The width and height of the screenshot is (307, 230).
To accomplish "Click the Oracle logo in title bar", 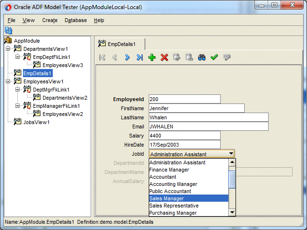I will pos(8,8).
